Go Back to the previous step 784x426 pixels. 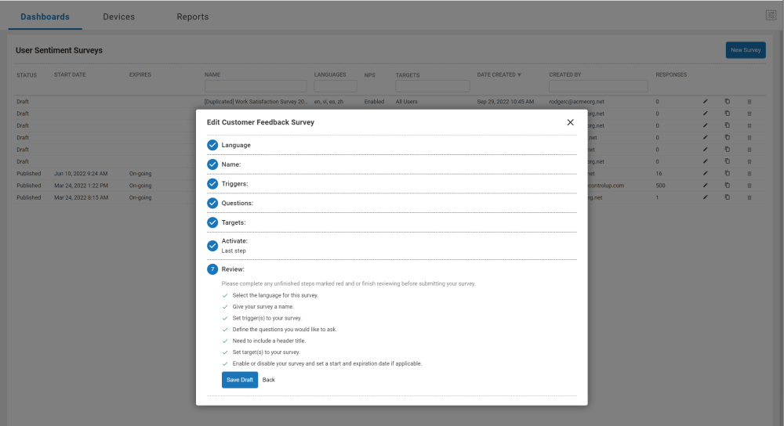(x=268, y=380)
